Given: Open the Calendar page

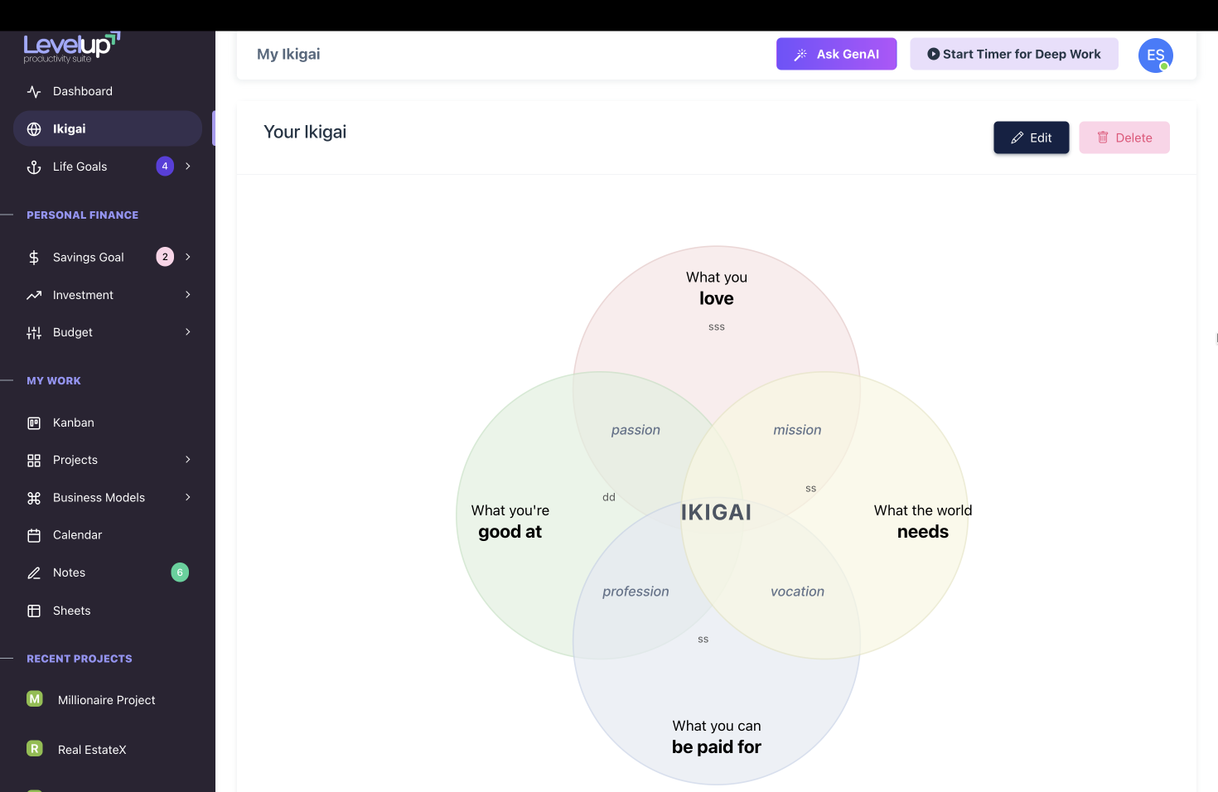Looking at the screenshot, I should click(77, 535).
